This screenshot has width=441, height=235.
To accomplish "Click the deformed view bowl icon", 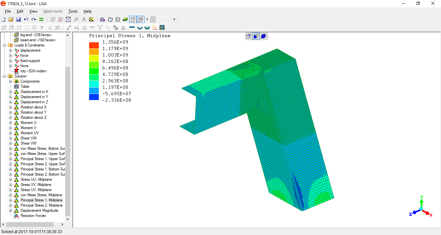I will pos(140,28).
